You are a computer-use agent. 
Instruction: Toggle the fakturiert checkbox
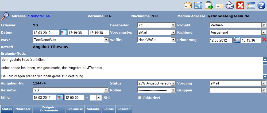[x=139, y=97]
